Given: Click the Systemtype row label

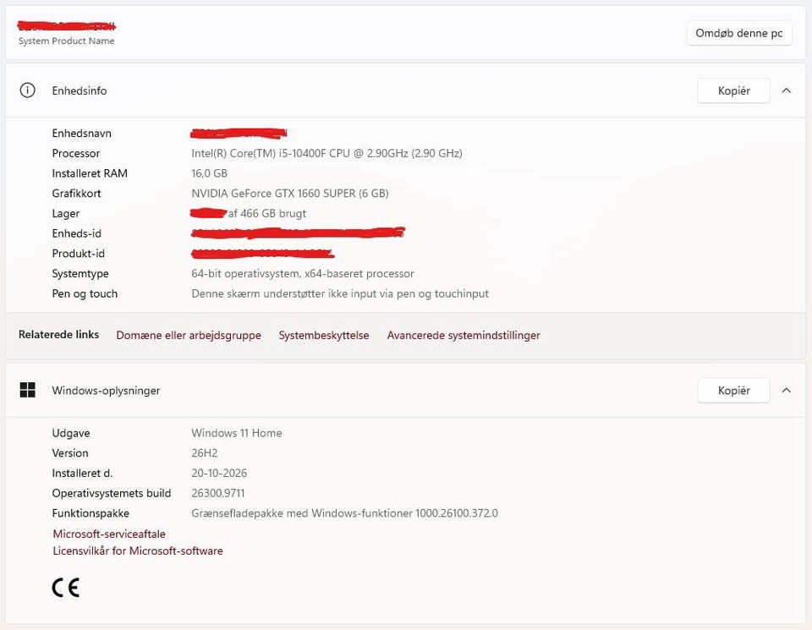Looking at the screenshot, I should tap(80, 273).
